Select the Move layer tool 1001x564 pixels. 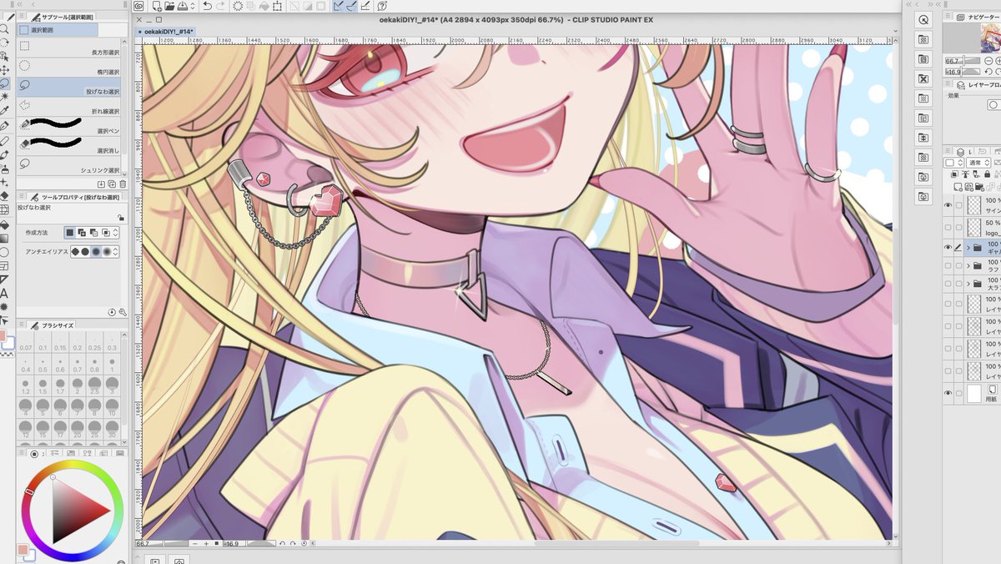point(5,71)
